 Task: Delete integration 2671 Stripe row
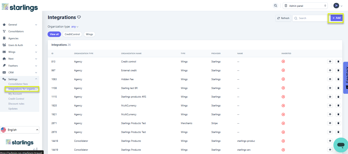tap(338, 123)
